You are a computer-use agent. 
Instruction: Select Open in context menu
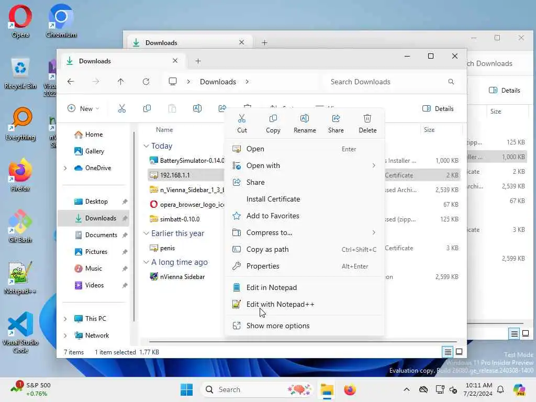pos(305,149)
